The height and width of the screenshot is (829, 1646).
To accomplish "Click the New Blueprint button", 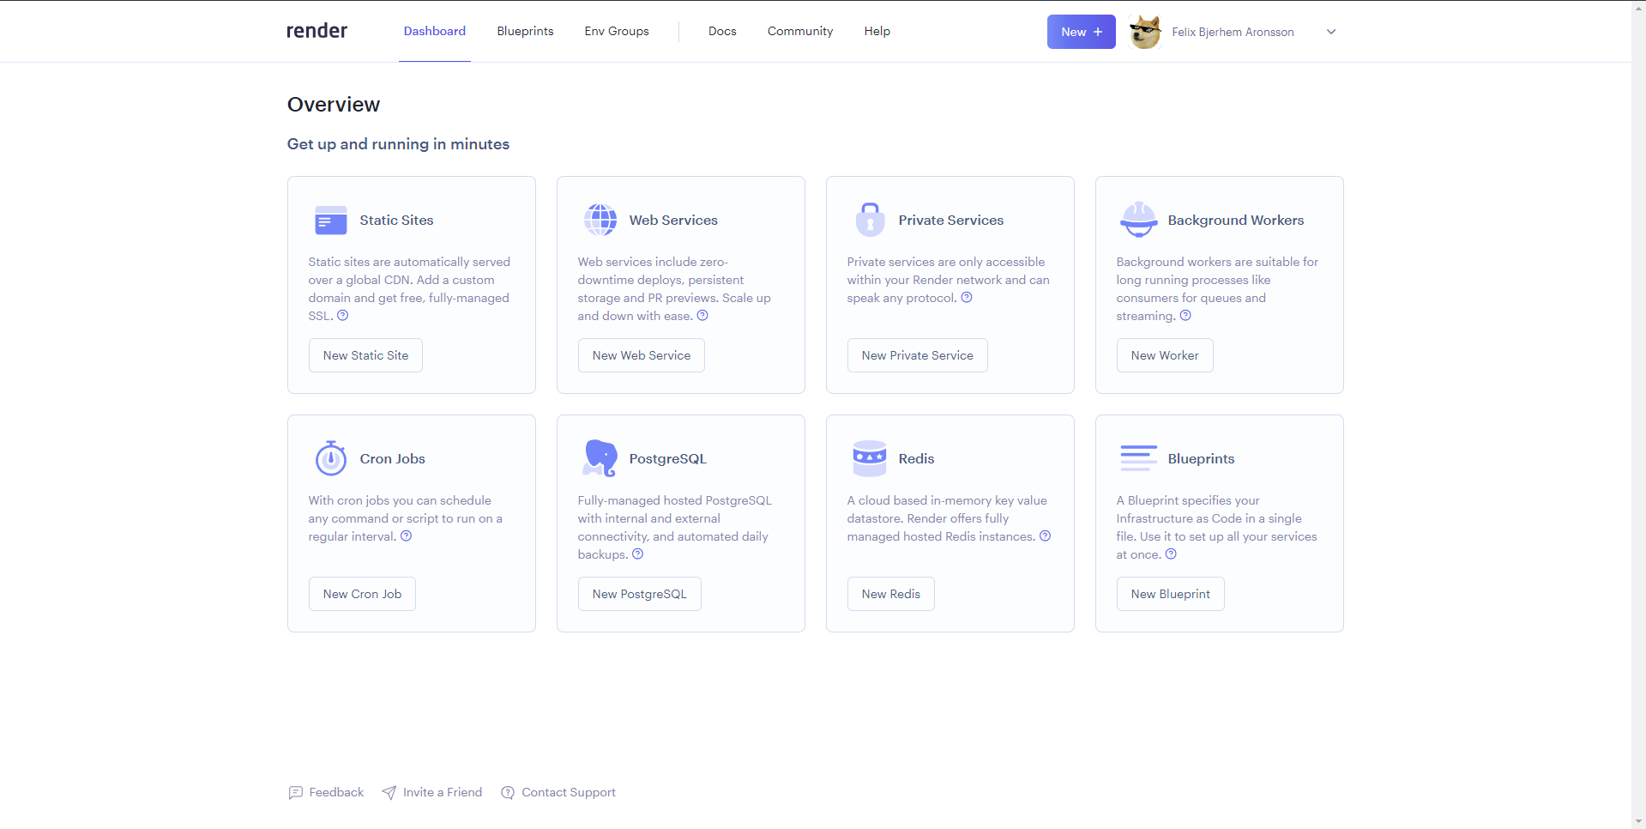I will pos(1170,594).
